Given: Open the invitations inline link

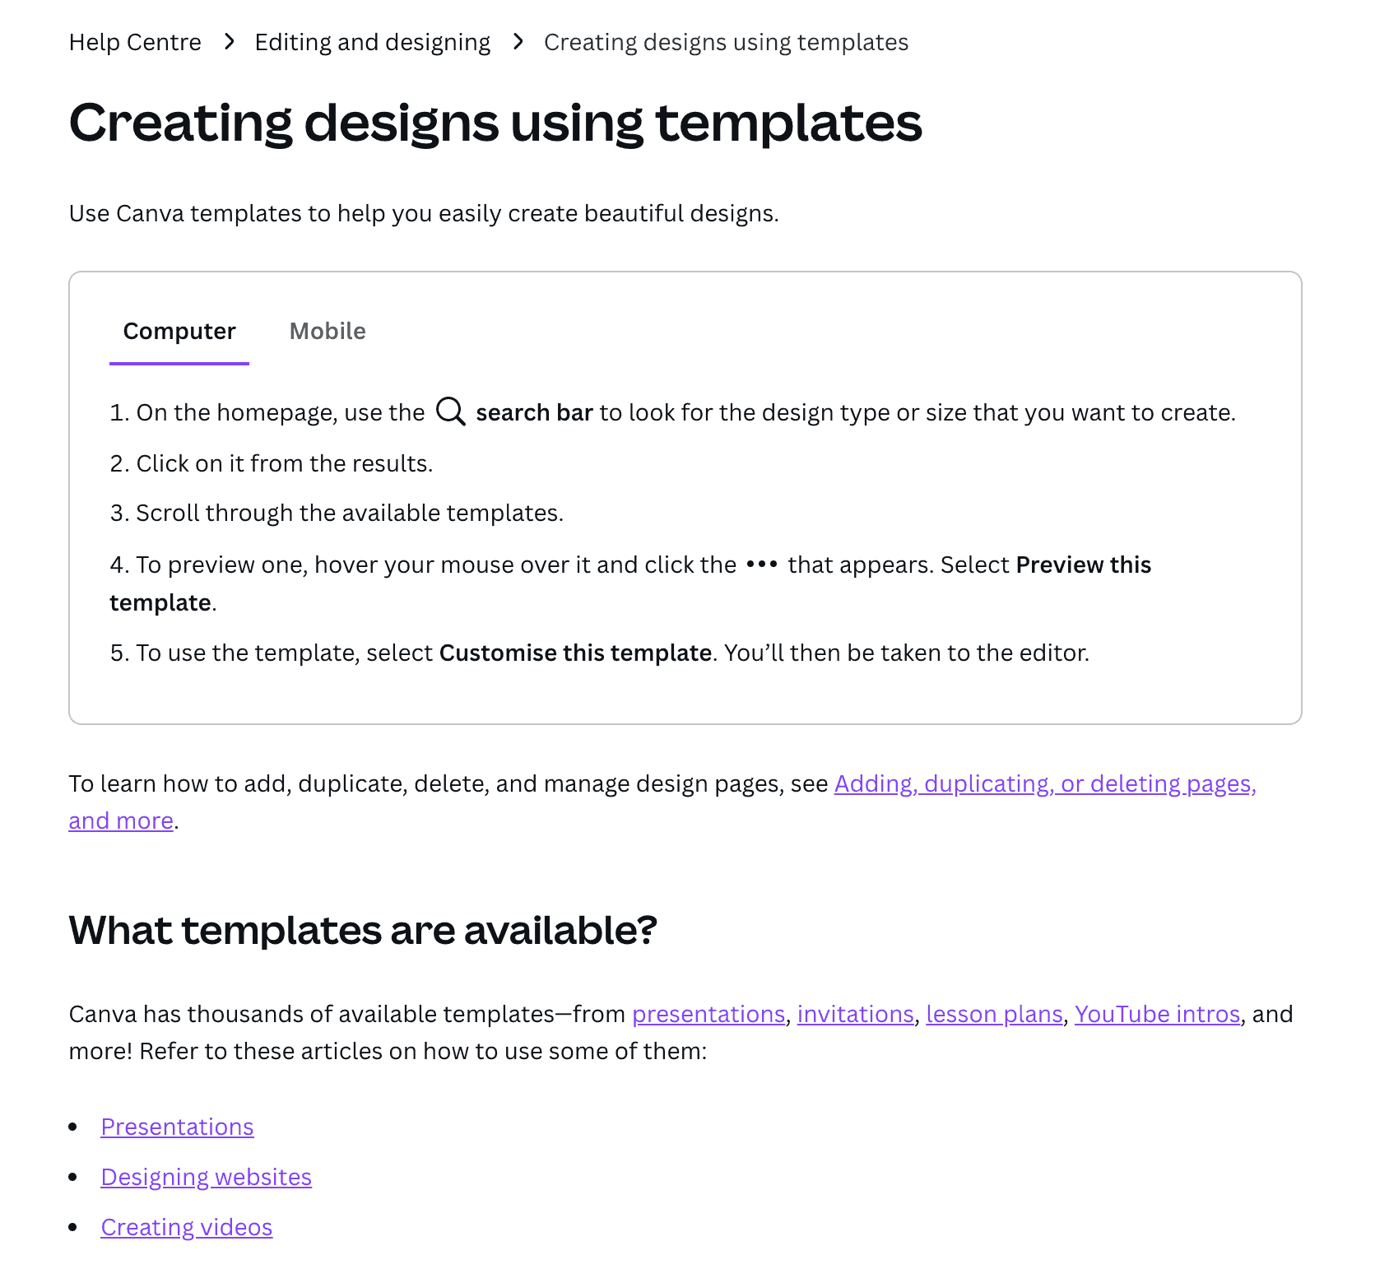Looking at the screenshot, I should tap(856, 1014).
